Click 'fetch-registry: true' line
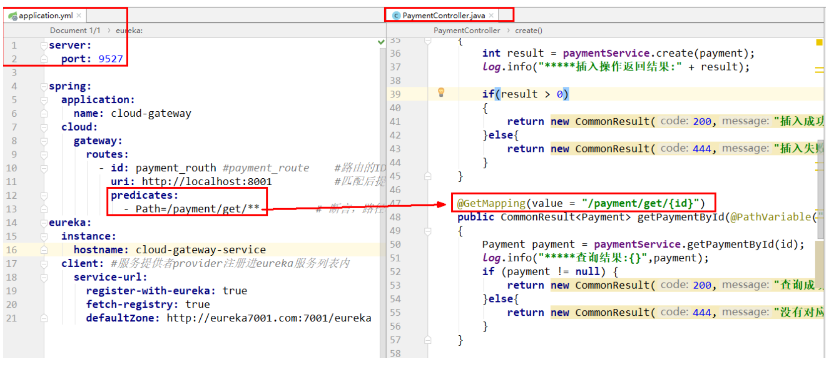830x368 pixels. tap(148, 304)
